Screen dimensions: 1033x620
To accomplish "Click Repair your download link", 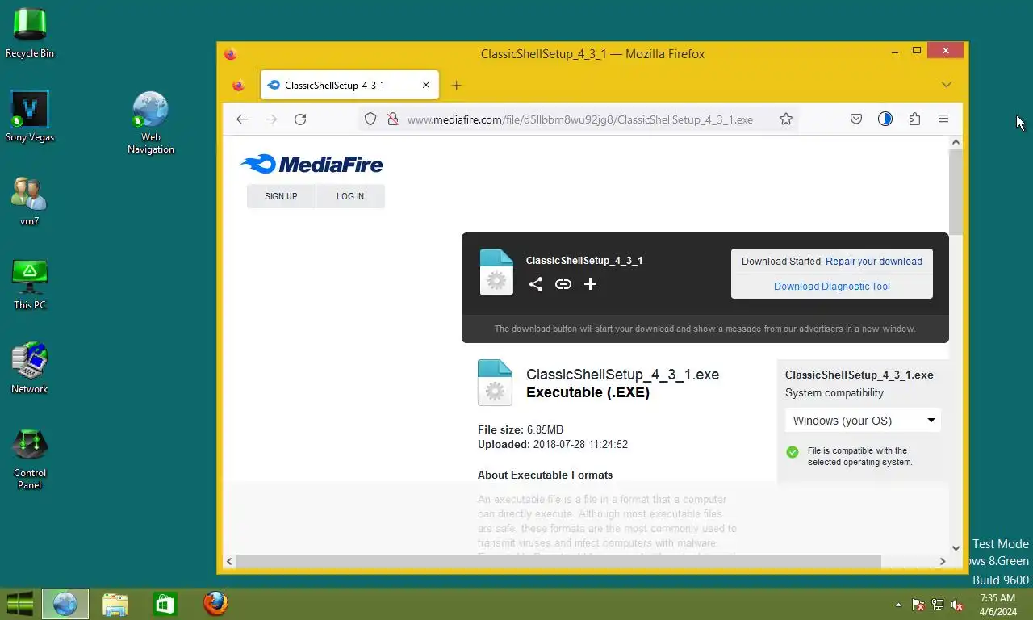I will pos(874,262).
